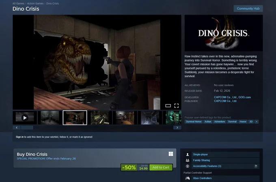Select the blue corridor thumbnail
This screenshot has width=276, height=182.
coord(150,118)
